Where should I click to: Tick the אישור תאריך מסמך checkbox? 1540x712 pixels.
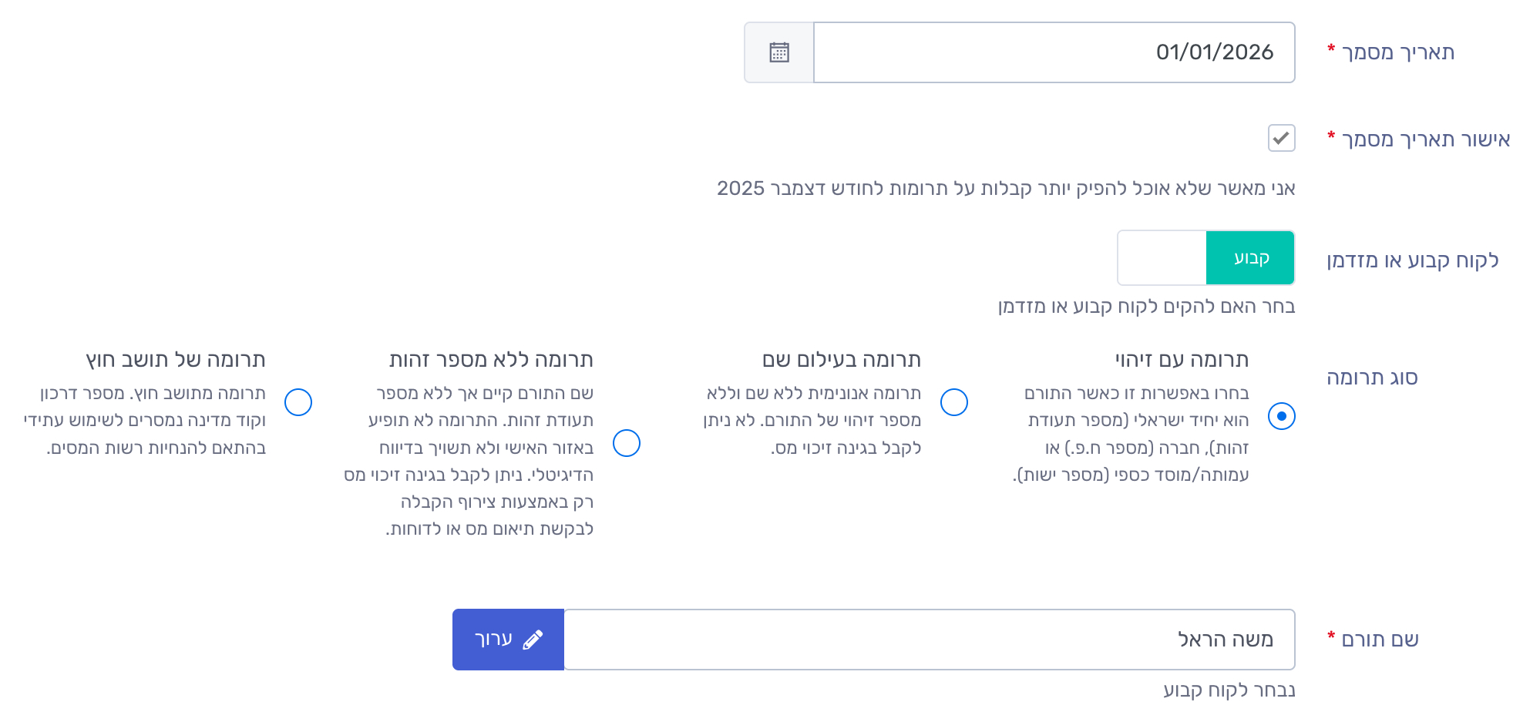pyautogui.click(x=1281, y=139)
